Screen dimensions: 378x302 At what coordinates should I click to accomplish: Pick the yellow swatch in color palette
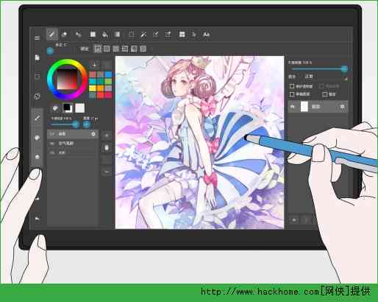[x=93, y=88]
